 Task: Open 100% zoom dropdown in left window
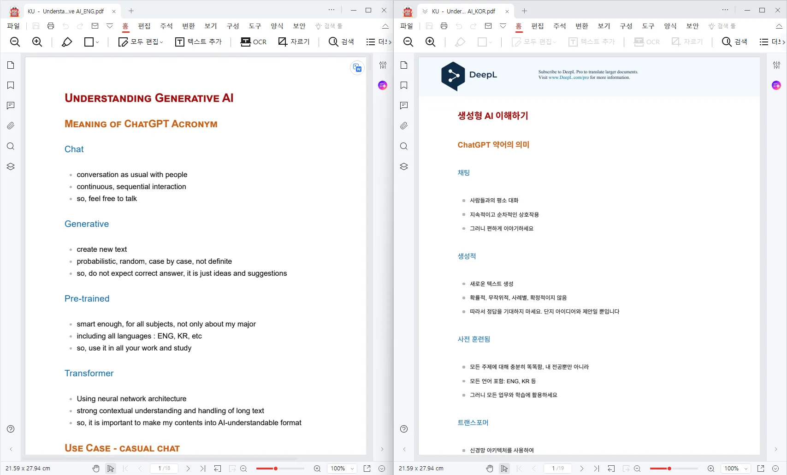pyautogui.click(x=342, y=469)
